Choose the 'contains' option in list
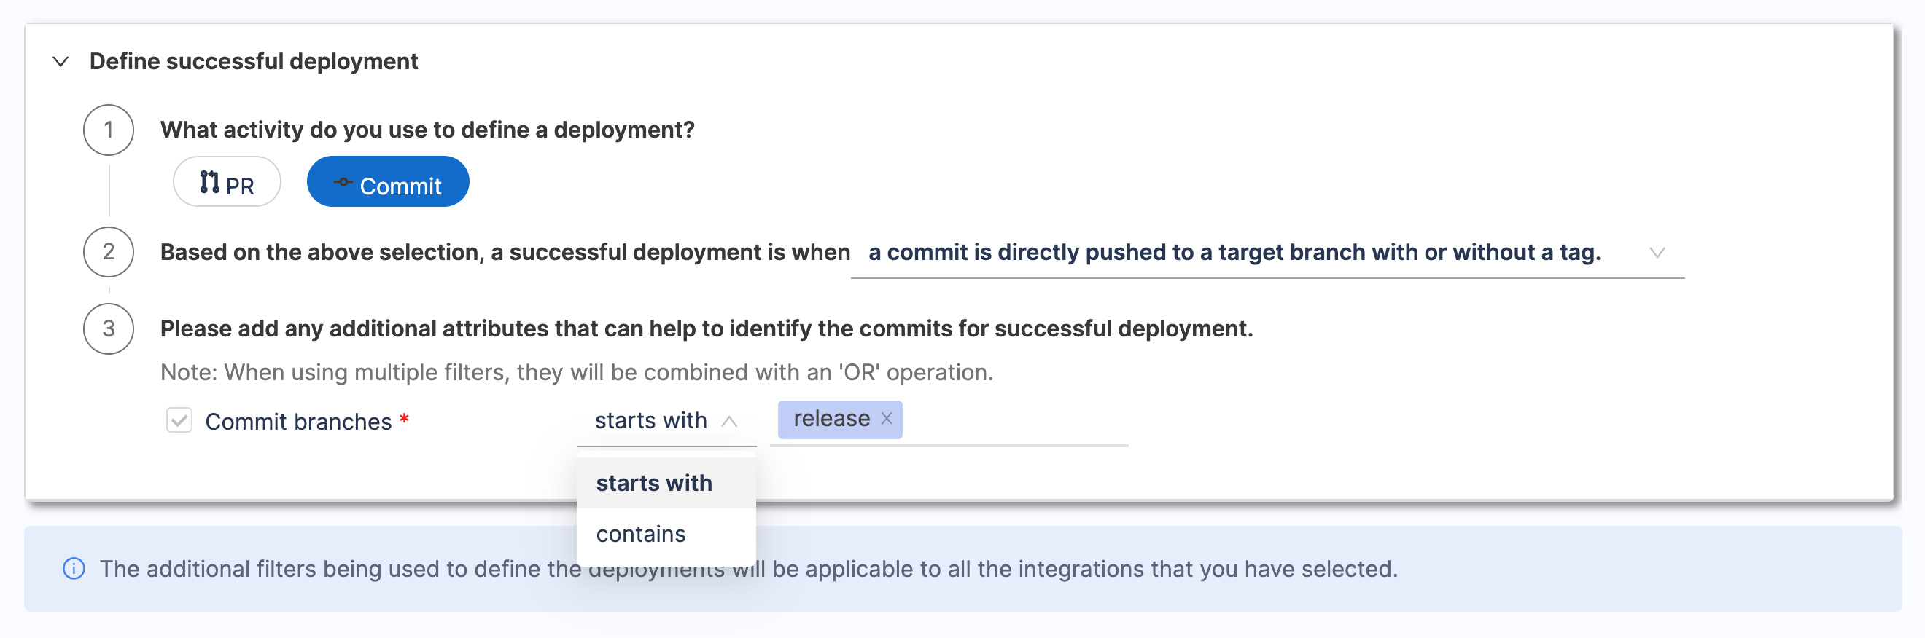The height and width of the screenshot is (638, 1925). pyautogui.click(x=641, y=535)
